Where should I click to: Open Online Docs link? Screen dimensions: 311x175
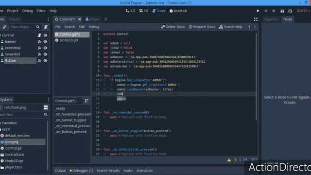[173, 27]
